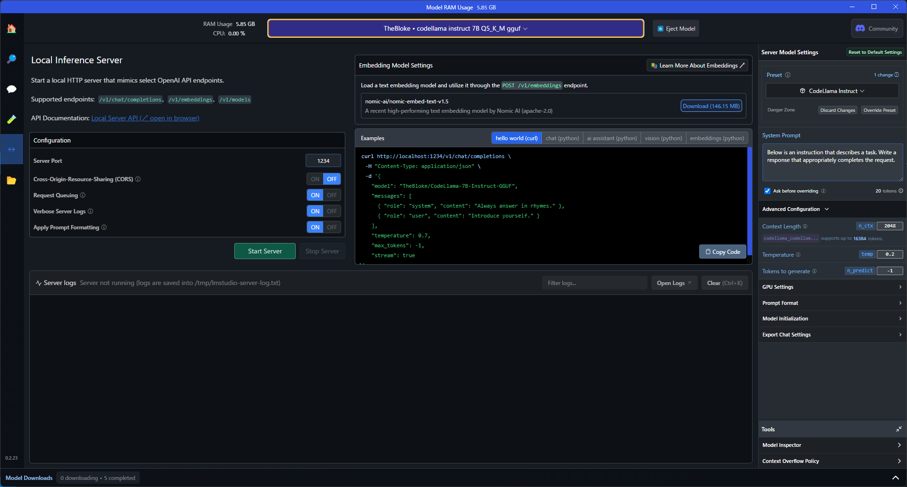Open the Local Server API documentation link

point(145,118)
